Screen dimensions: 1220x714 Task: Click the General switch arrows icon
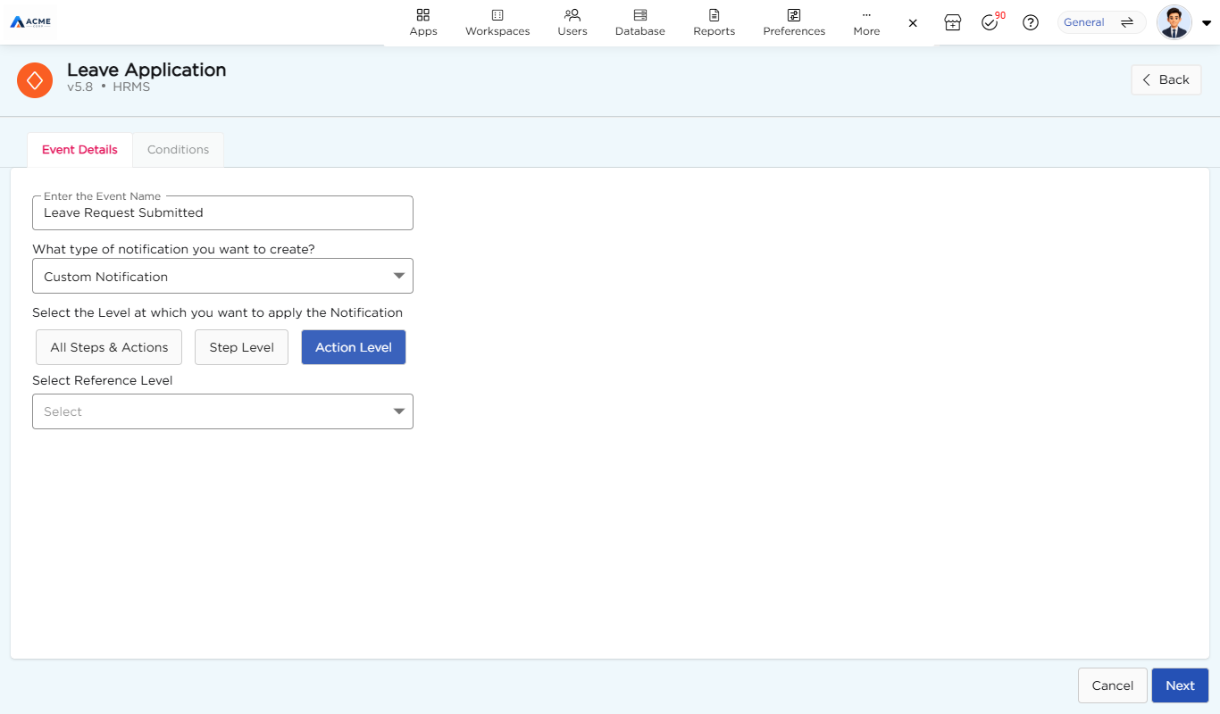(x=1127, y=22)
